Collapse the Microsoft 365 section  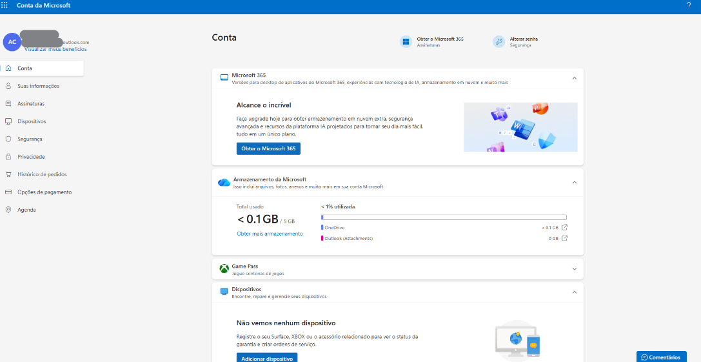[575, 78]
